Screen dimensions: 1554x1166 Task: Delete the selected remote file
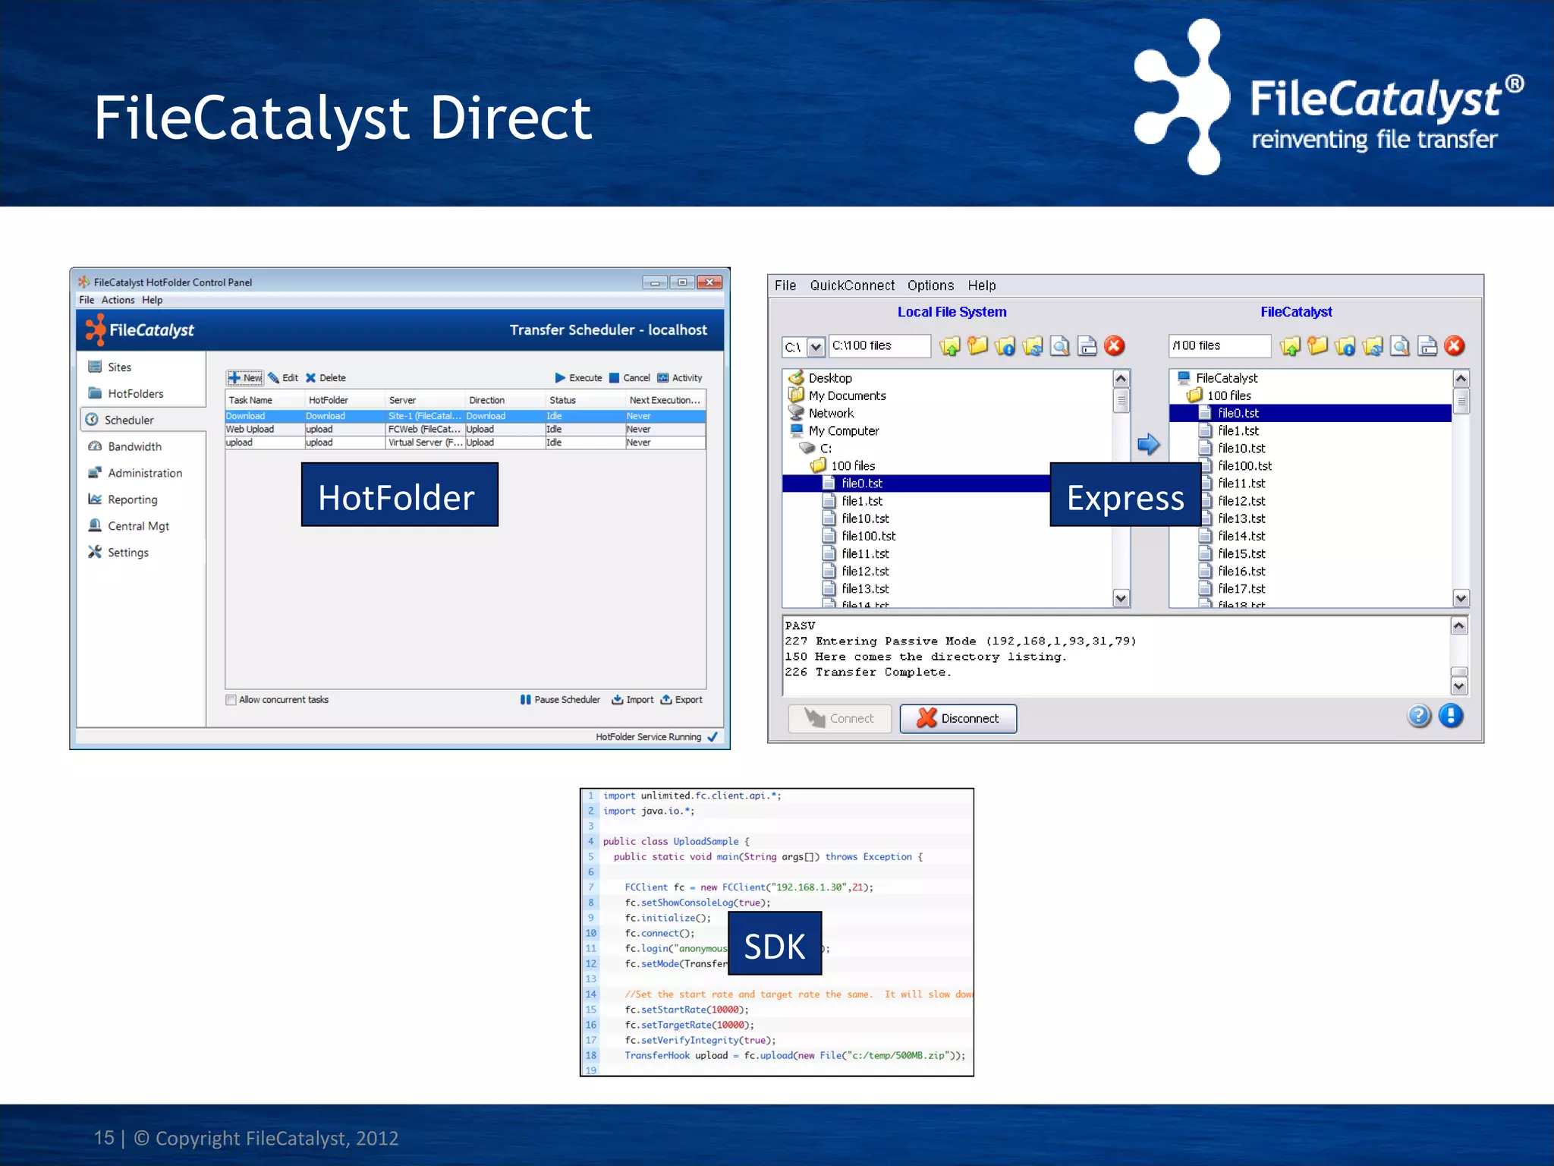(x=1454, y=346)
